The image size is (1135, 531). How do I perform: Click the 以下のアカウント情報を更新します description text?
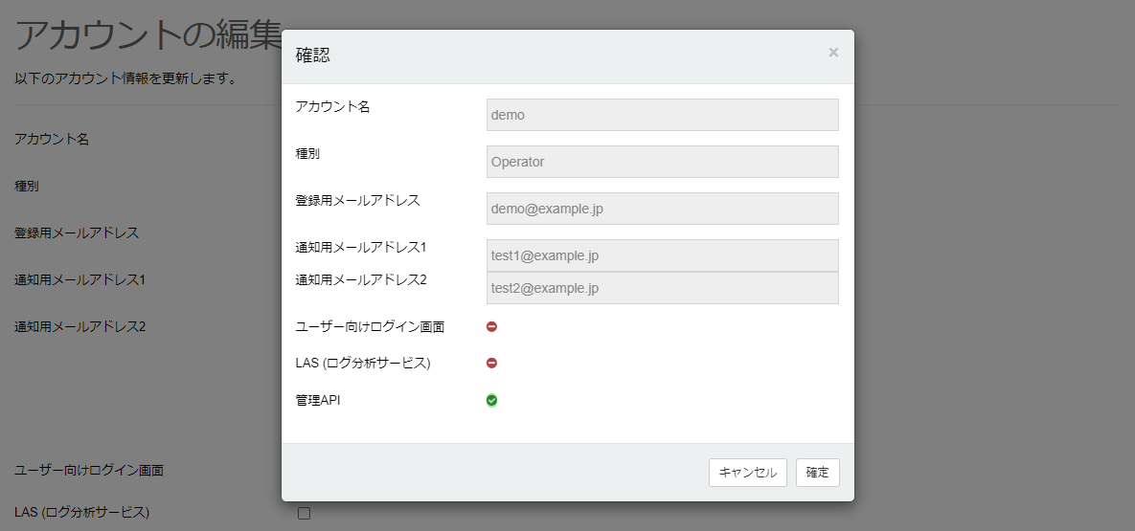(125, 78)
